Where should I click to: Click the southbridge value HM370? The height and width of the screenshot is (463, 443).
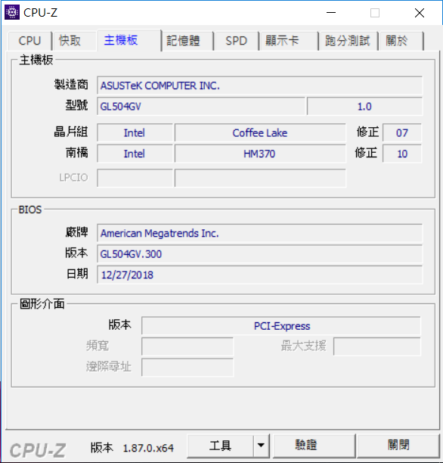tap(260, 154)
